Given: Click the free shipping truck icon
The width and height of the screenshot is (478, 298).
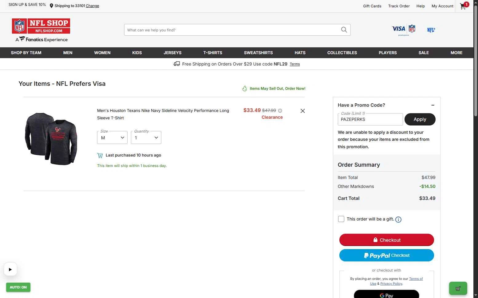Looking at the screenshot, I should point(177,64).
